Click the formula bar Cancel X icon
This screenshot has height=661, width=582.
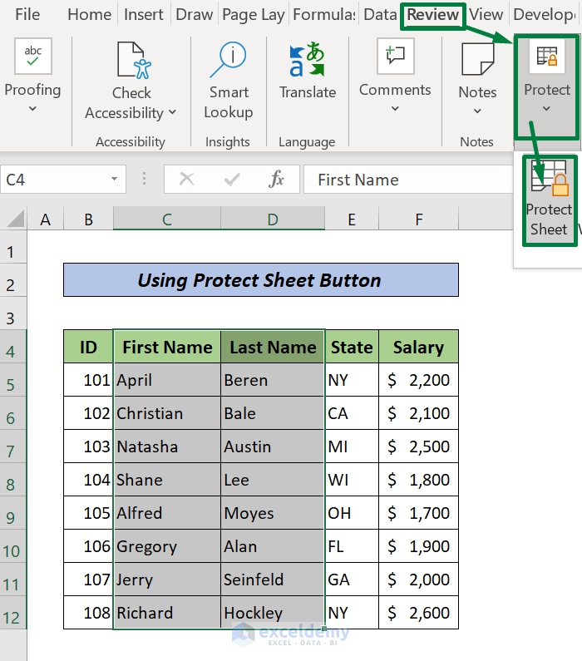click(x=186, y=179)
